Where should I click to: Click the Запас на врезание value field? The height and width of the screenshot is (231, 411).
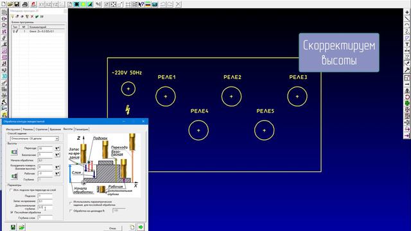[x=46, y=201]
